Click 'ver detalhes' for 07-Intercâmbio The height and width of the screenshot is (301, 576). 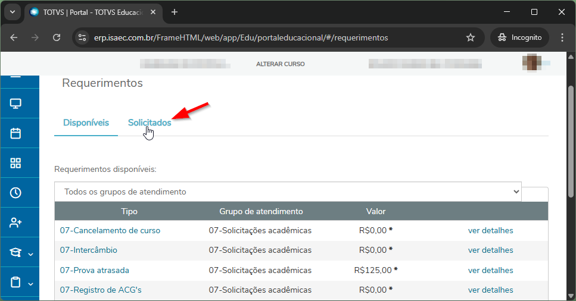tap(490, 250)
